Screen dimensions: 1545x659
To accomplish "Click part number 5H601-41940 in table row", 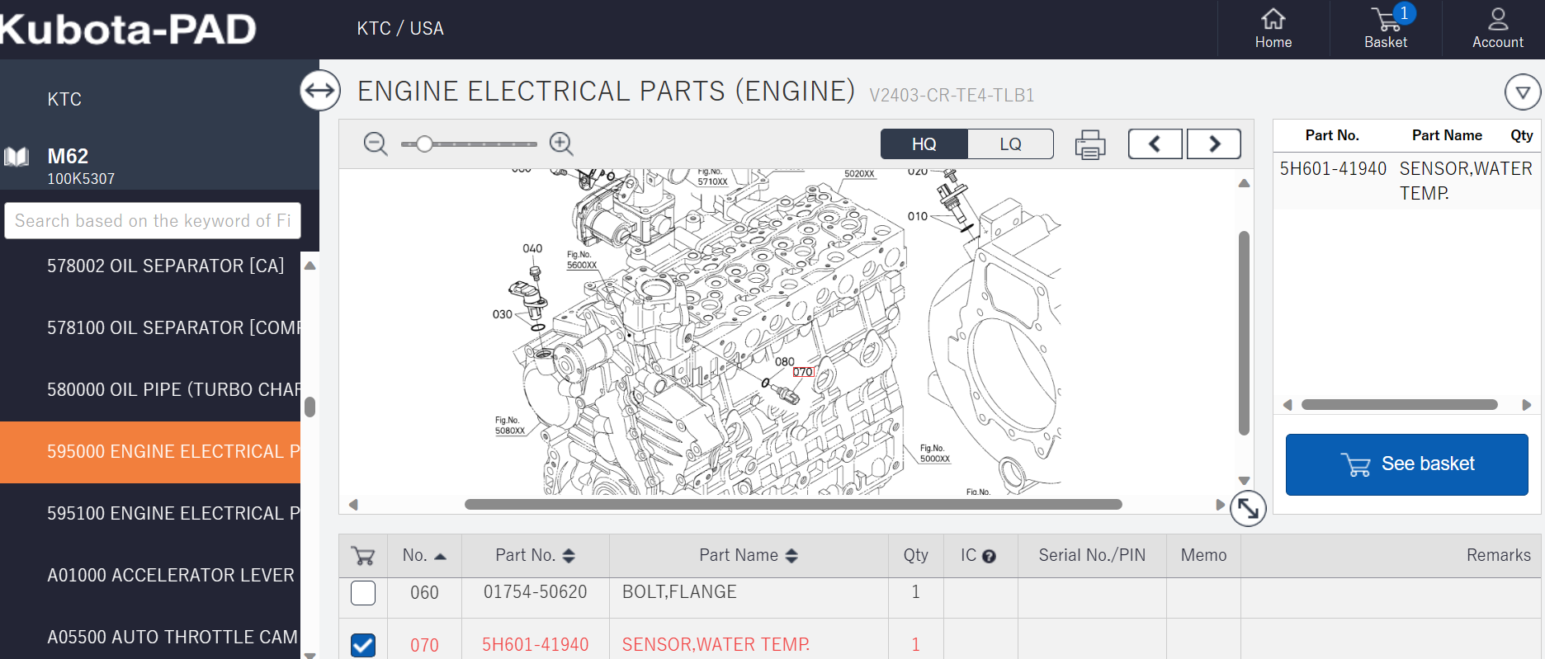I will [x=535, y=645].
